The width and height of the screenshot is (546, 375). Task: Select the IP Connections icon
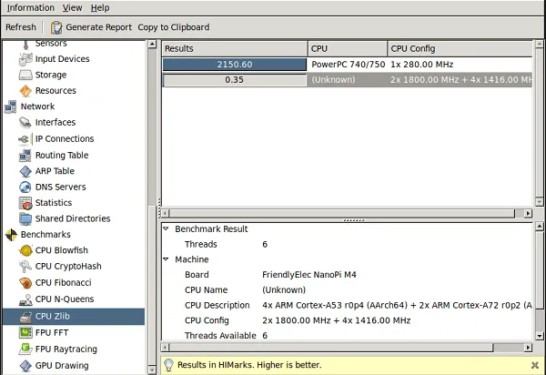tap(24, 139)
